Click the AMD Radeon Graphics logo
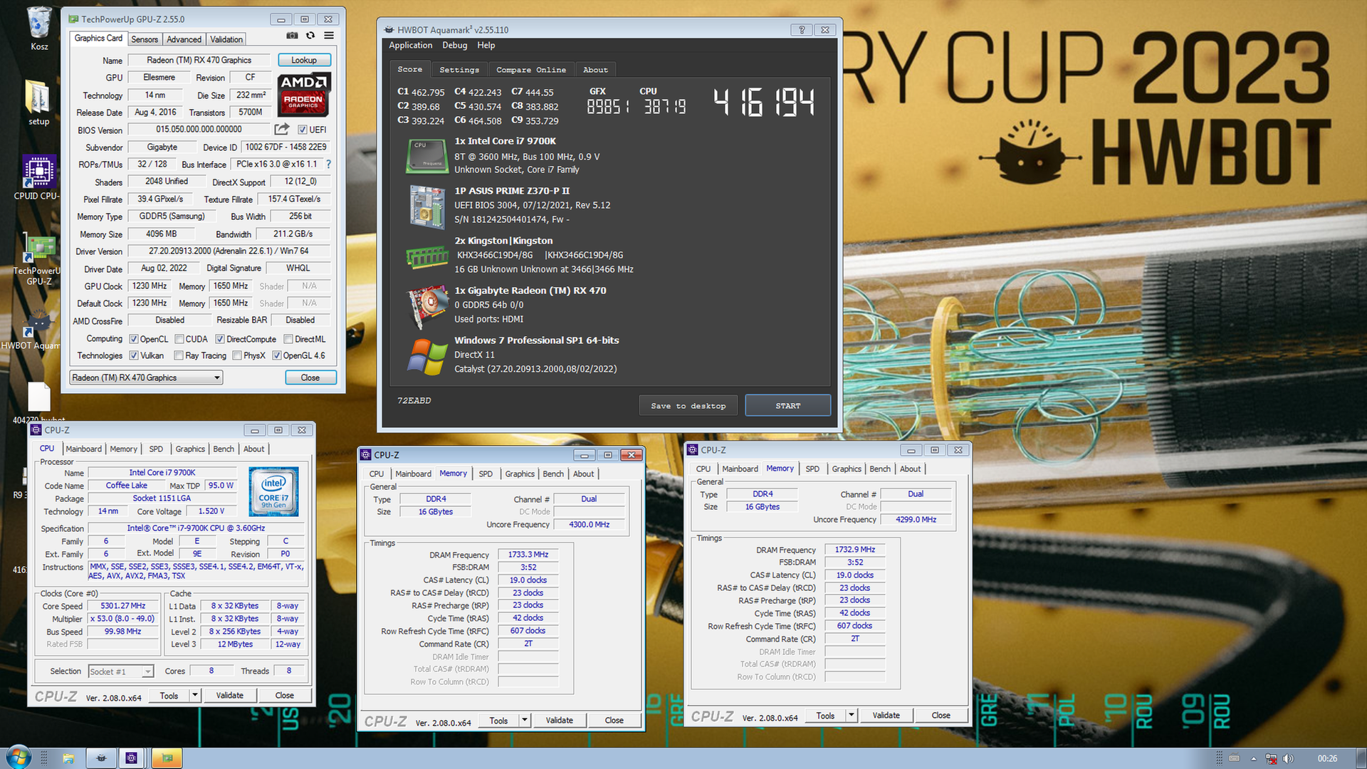The image size is (1367, 769). click(x=303, y=94)
